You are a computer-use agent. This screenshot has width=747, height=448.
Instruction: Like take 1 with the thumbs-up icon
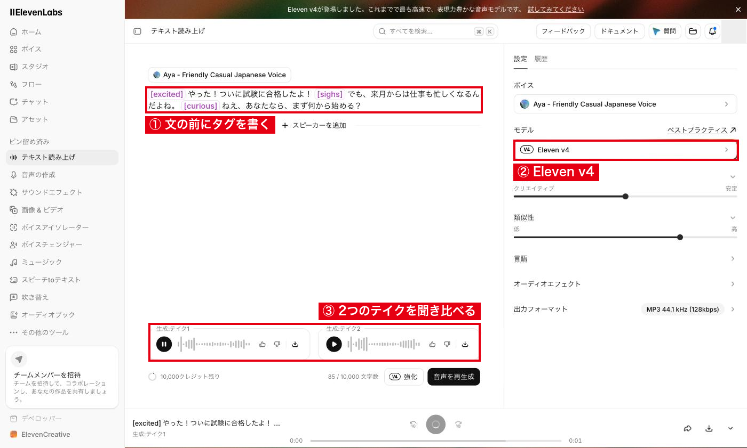point(263,344)
